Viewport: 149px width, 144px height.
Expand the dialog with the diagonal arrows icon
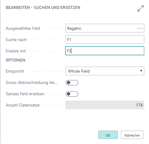(141, 8)
